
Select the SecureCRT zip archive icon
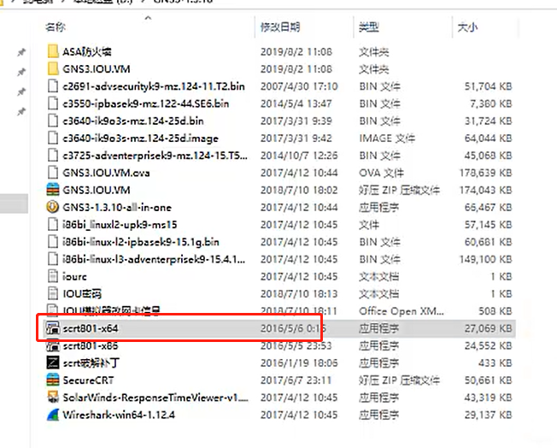(53, 380)
